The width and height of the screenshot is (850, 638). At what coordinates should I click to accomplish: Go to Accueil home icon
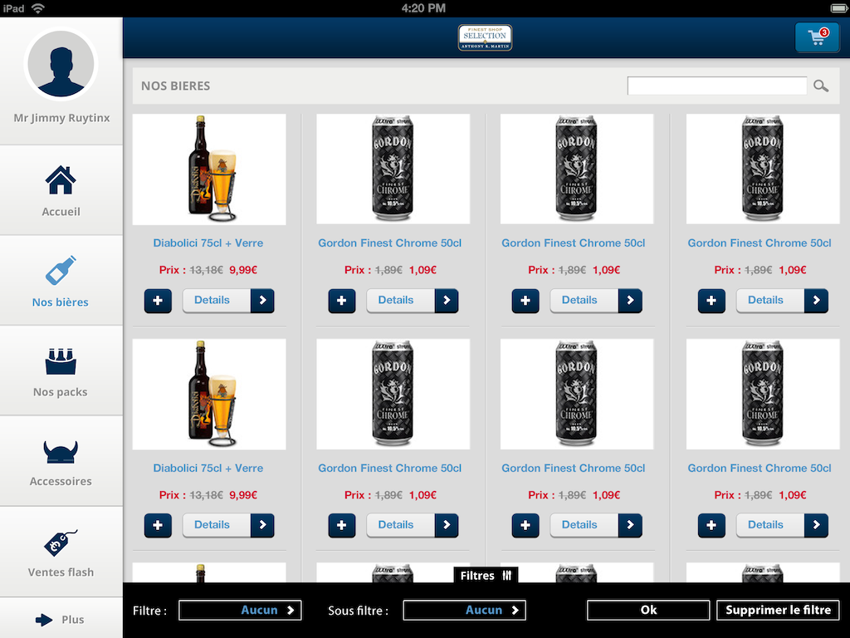61,180
